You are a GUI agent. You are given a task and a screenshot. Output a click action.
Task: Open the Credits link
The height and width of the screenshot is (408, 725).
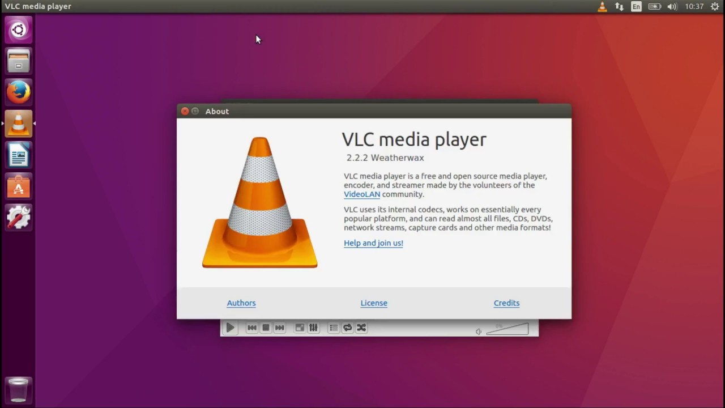click(506, 303)
